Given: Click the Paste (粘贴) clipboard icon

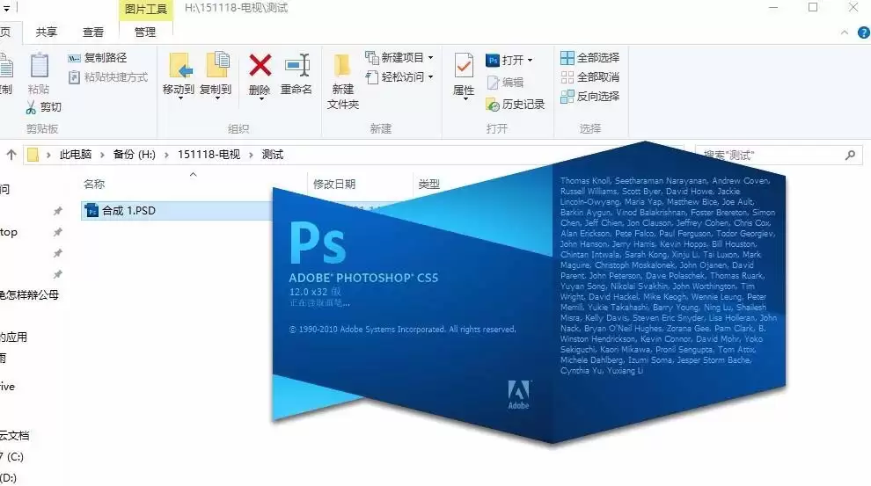Looking at the screenshot, I should coord(39,65).
